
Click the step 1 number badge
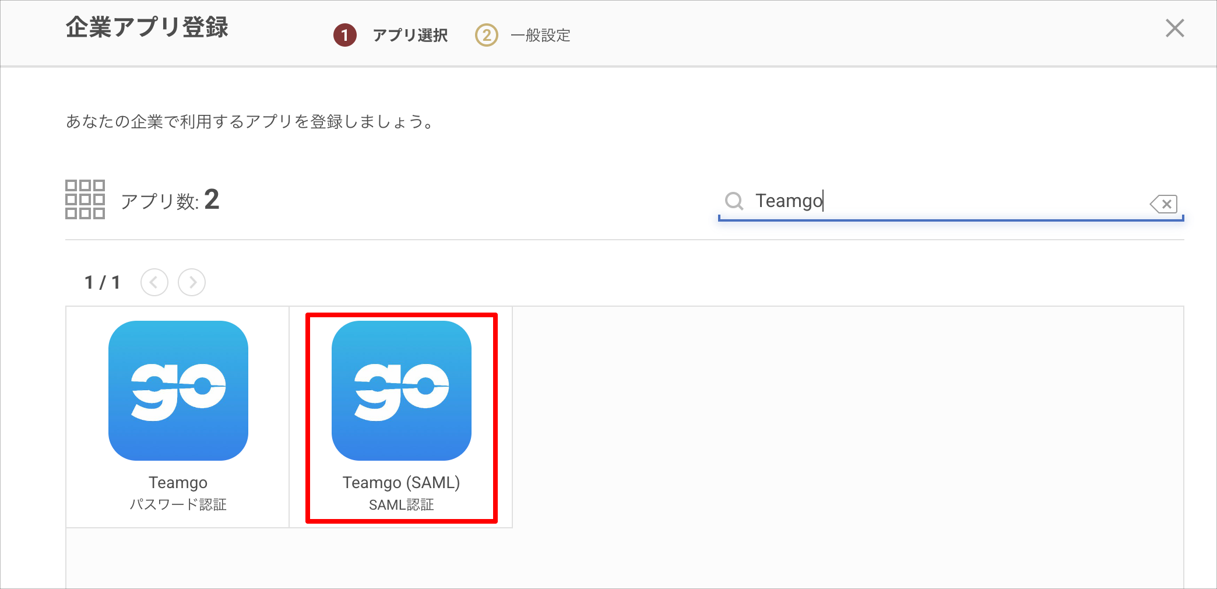345,35
